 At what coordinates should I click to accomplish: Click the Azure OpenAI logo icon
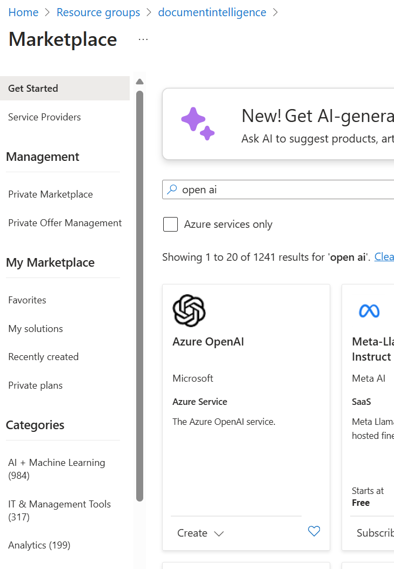189,310
